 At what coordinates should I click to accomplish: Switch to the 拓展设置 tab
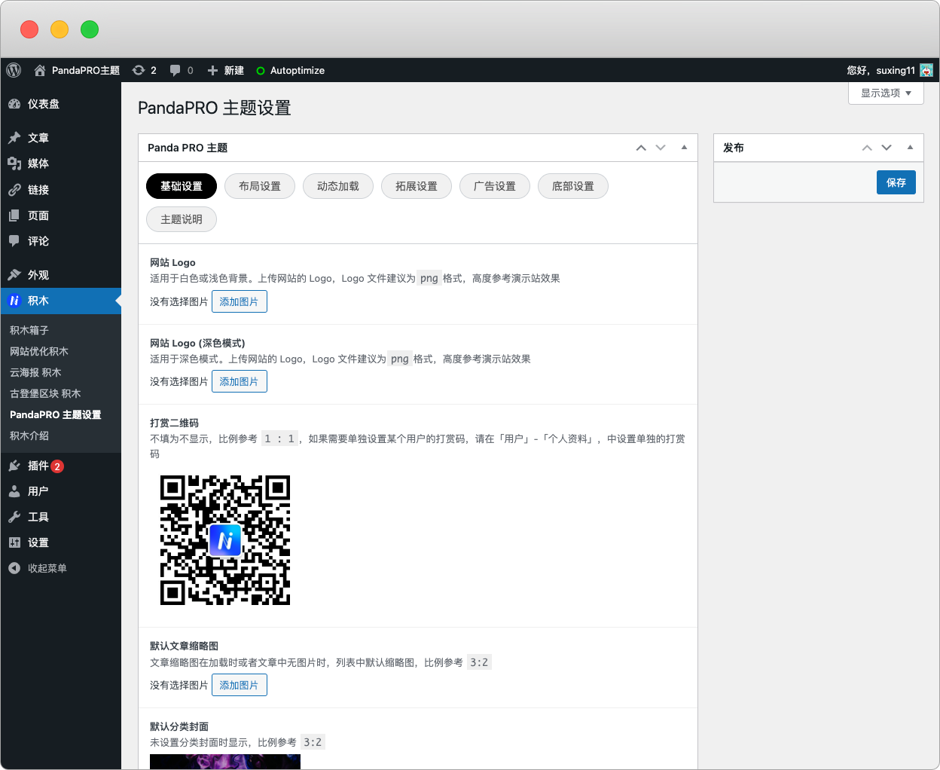click(x=417, y=186)
